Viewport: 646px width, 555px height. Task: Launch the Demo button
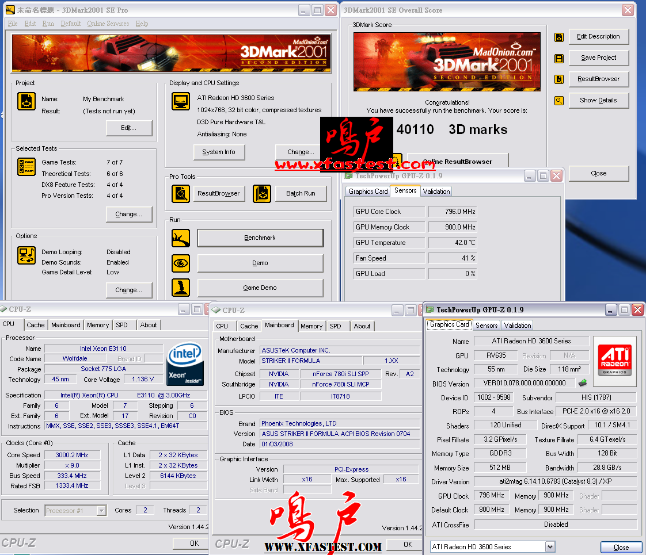[x=260, y=263]
